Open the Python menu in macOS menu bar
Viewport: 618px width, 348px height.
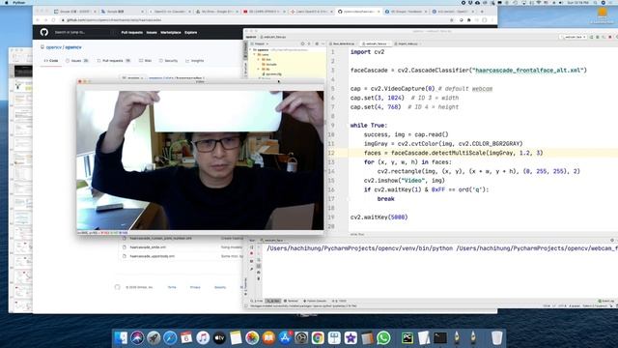(18, 2)
